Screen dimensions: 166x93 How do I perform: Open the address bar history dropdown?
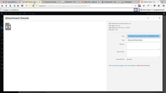point(132,6)
